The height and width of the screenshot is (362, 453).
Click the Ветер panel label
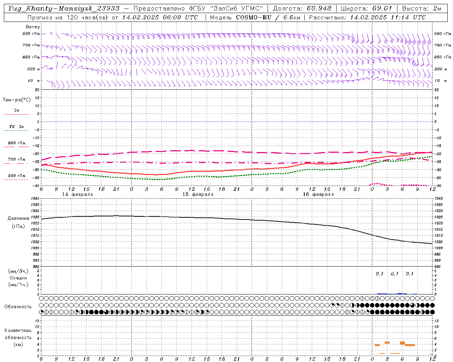[x=33, y=27]
